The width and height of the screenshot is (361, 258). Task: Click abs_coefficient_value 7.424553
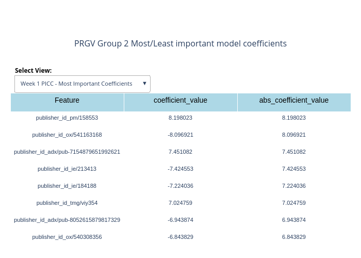pos(294,169)
